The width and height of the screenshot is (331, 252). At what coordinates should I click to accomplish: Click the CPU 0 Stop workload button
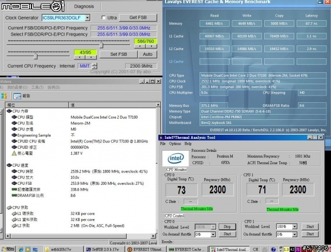pyautogui.click(x=227, y=227)
